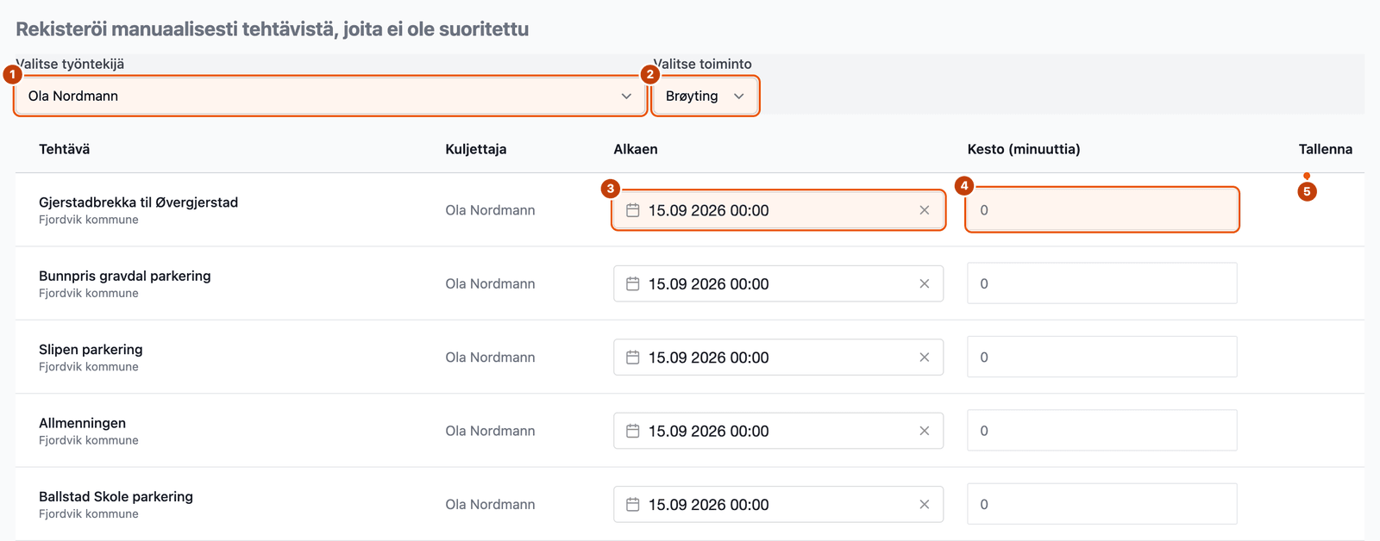Click Fjordvik kommune under Allmenningen
This screenshot has width=1380, height=541.
(x=88, y=440)
